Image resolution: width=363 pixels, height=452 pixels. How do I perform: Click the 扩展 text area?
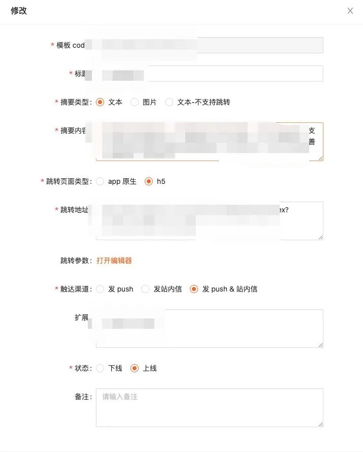coord(210,328)
